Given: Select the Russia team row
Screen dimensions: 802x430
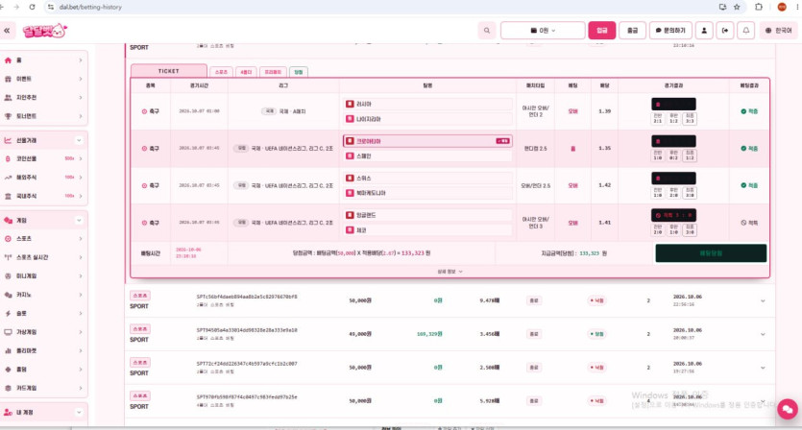Looking at the screenshot, I should (427, 104).
